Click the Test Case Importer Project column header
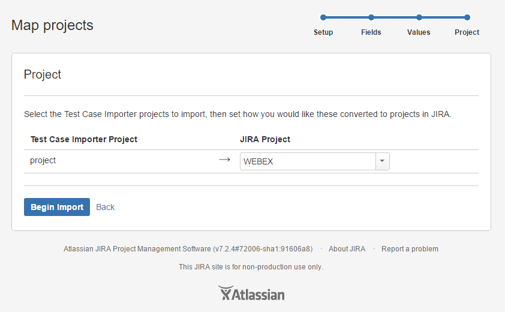Screen dimensions: 505x312 click(x=84, y=139)
